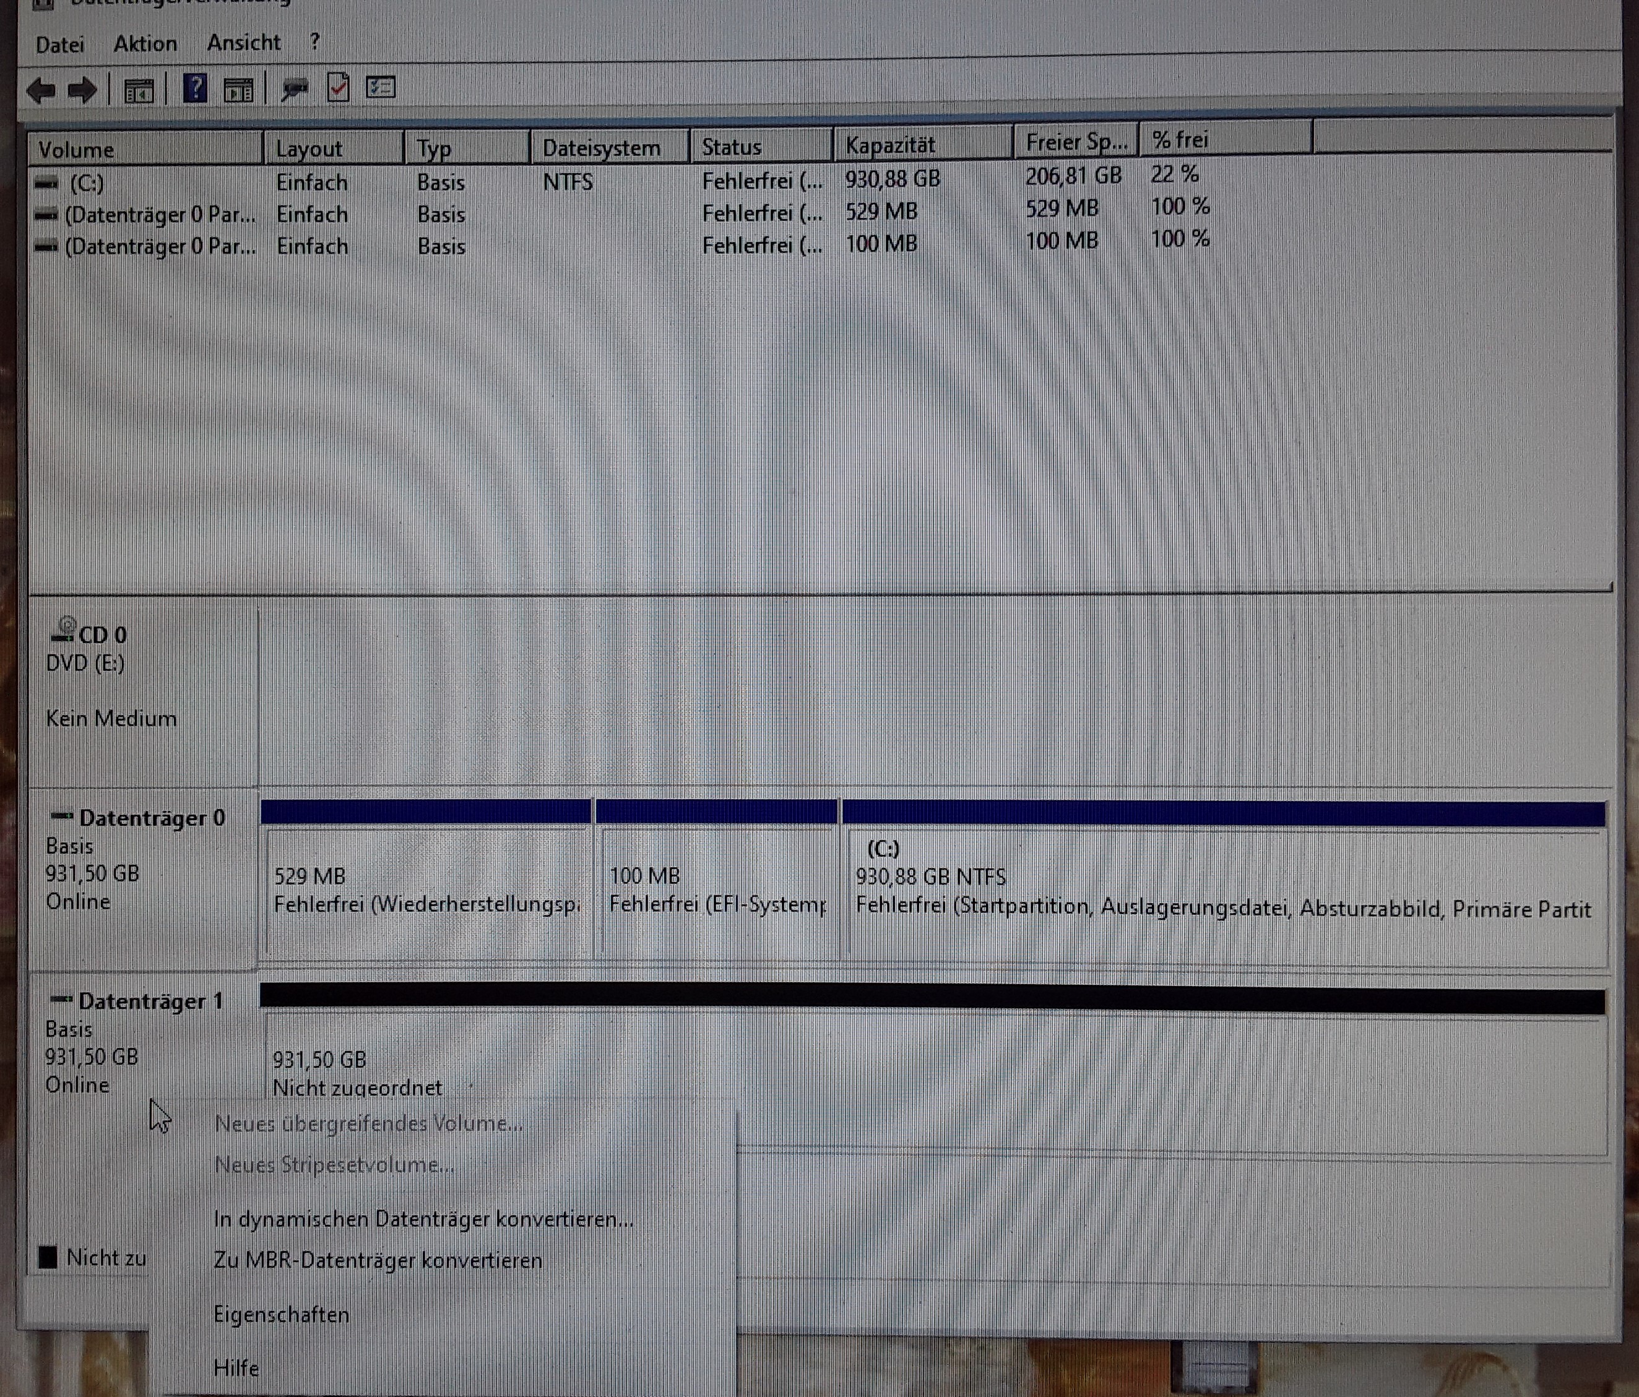The width and height of the screenshot is (1639, 1397).
Task: Open the Ansicht menu
Action: tap(244, 42)
